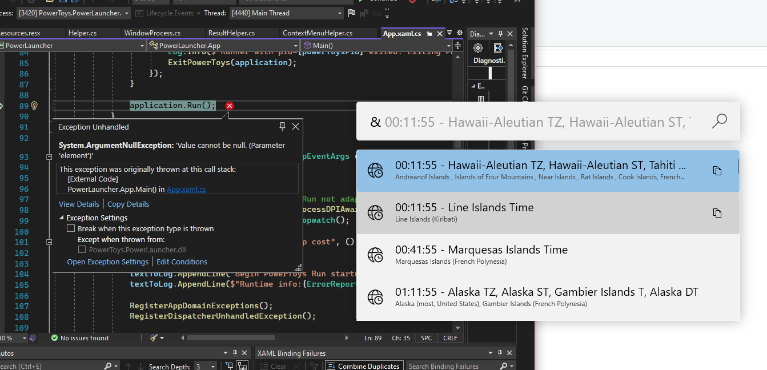Click the View Details link
This screenshot has width=767, height=370.
pos(79,204)
